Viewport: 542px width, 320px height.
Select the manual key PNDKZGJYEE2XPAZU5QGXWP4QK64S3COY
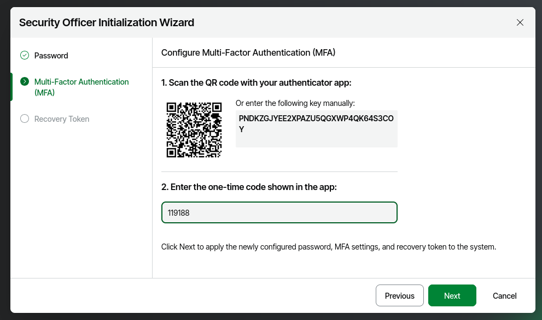(x=316, y=123)
